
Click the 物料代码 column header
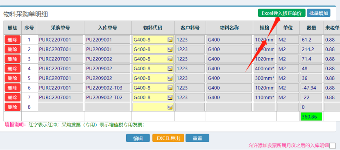(153, 28)
